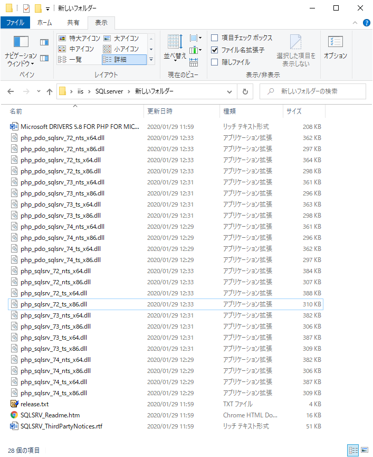Select the 小アイコン layout
This screenshot has height=457, width=373.
pos(121,49)
